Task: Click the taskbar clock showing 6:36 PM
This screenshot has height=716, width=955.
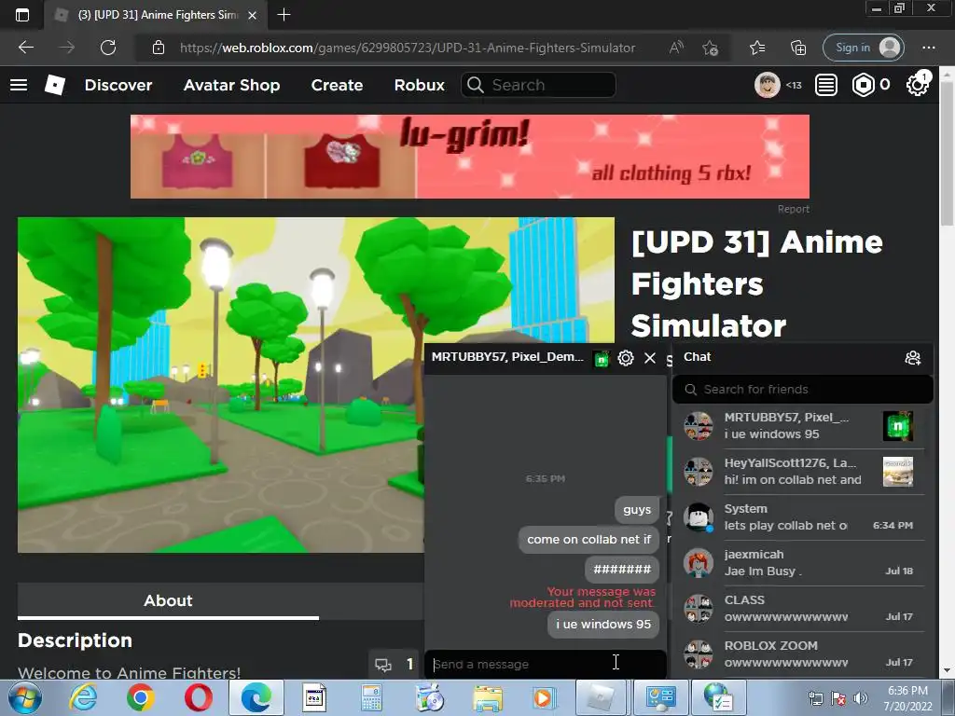Action: 908,698
